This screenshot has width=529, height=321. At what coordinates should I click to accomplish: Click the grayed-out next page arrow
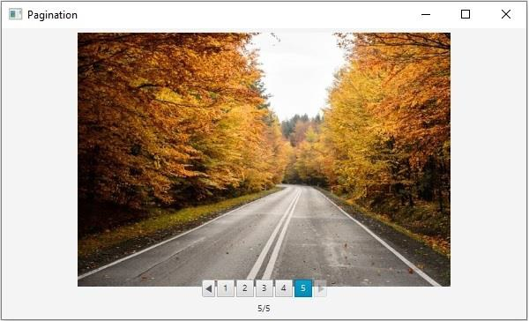(321, 289)
